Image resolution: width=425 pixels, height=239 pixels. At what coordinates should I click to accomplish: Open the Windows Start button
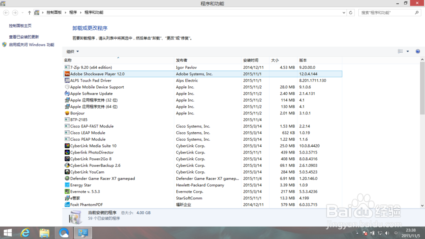pyautogui.click(x=8, y=233)
